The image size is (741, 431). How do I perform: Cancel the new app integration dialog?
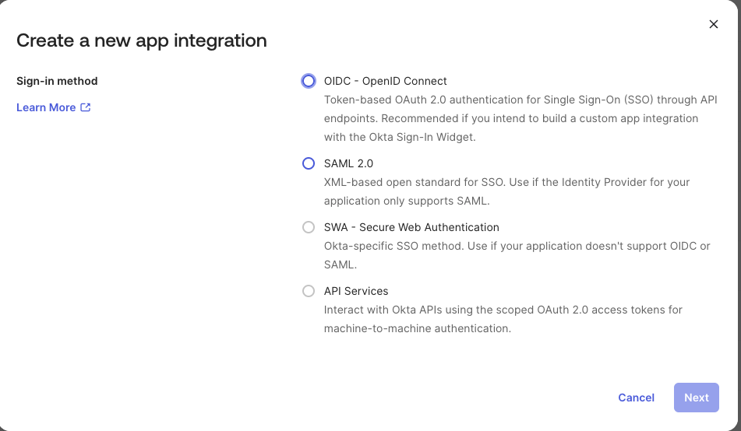636,398
